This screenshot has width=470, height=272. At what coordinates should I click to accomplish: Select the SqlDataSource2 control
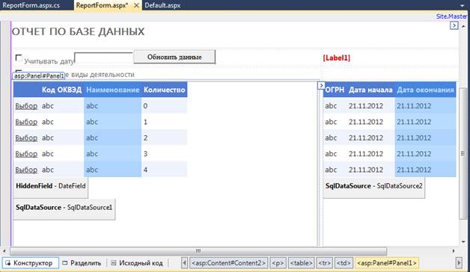(x=373, y=188)
